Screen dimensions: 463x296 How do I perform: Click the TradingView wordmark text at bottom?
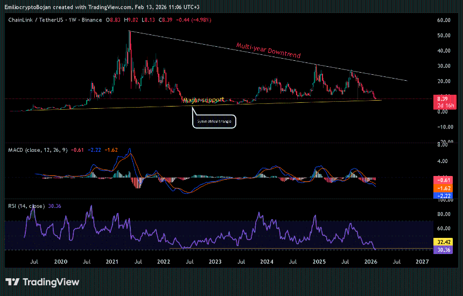click(51, 282)
